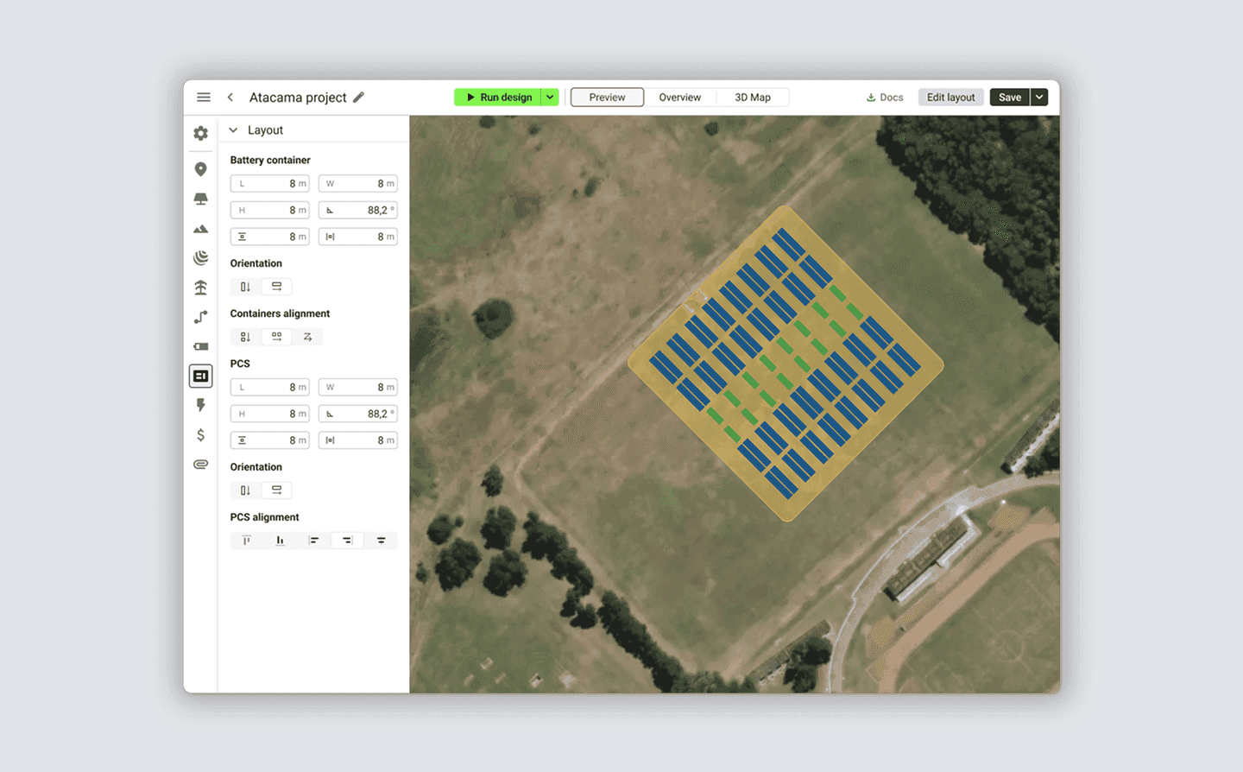Viewport: 1243px width, 772px height.
Task: Edit PCS horizontal spacing field
Action: [x=357, y=440]
